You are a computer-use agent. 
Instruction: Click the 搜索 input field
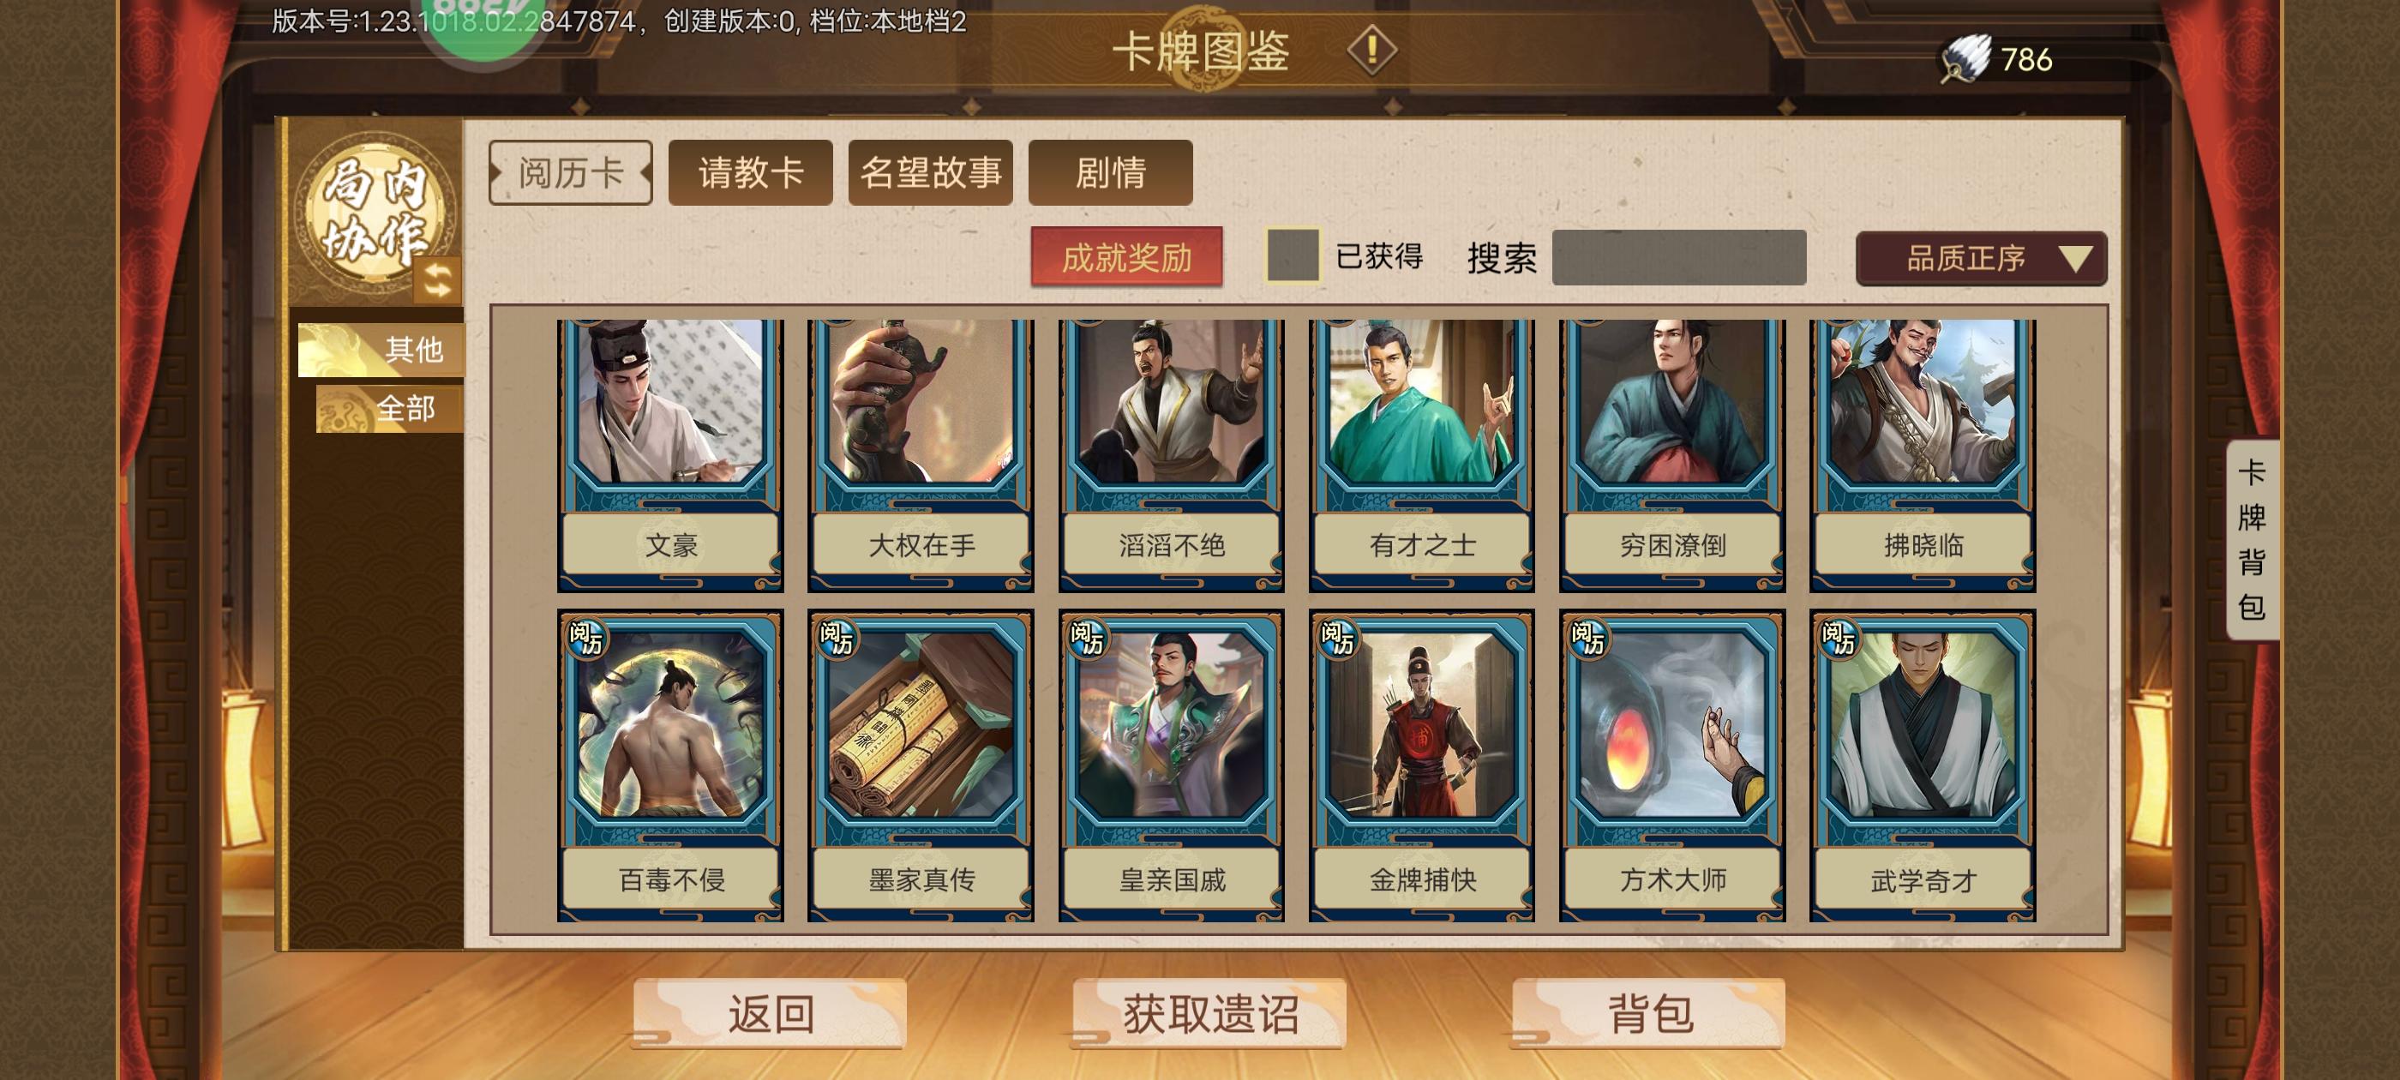(x=1679, y=257)
